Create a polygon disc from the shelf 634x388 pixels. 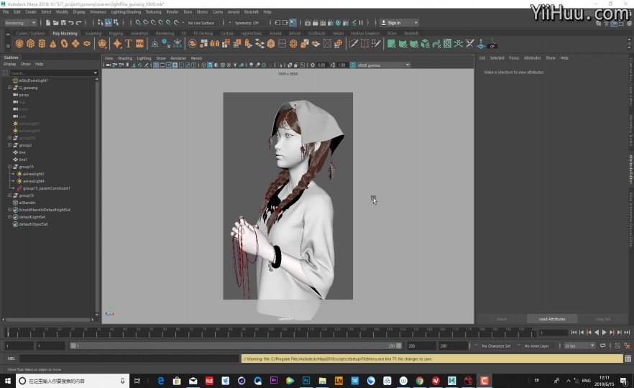pyautogui.click(x=86, y=44)
